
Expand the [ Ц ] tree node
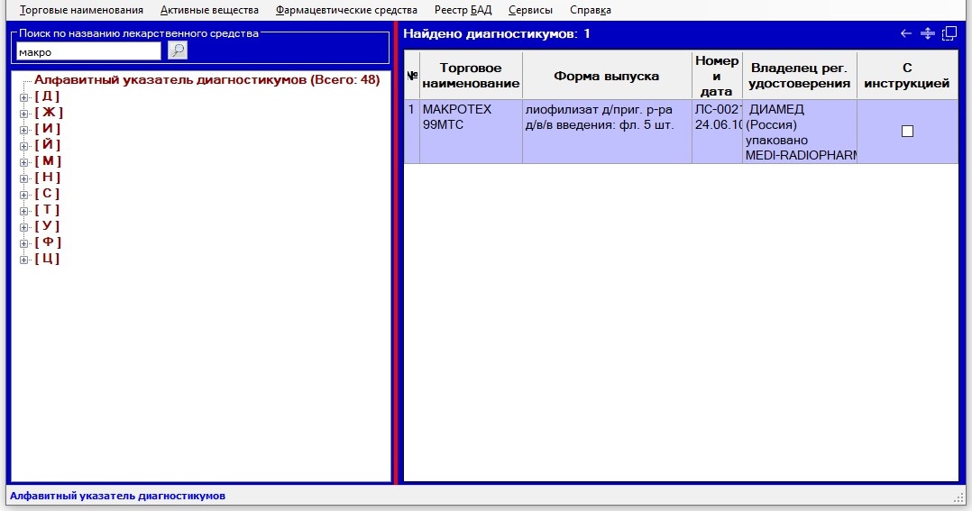click(24, 260)
